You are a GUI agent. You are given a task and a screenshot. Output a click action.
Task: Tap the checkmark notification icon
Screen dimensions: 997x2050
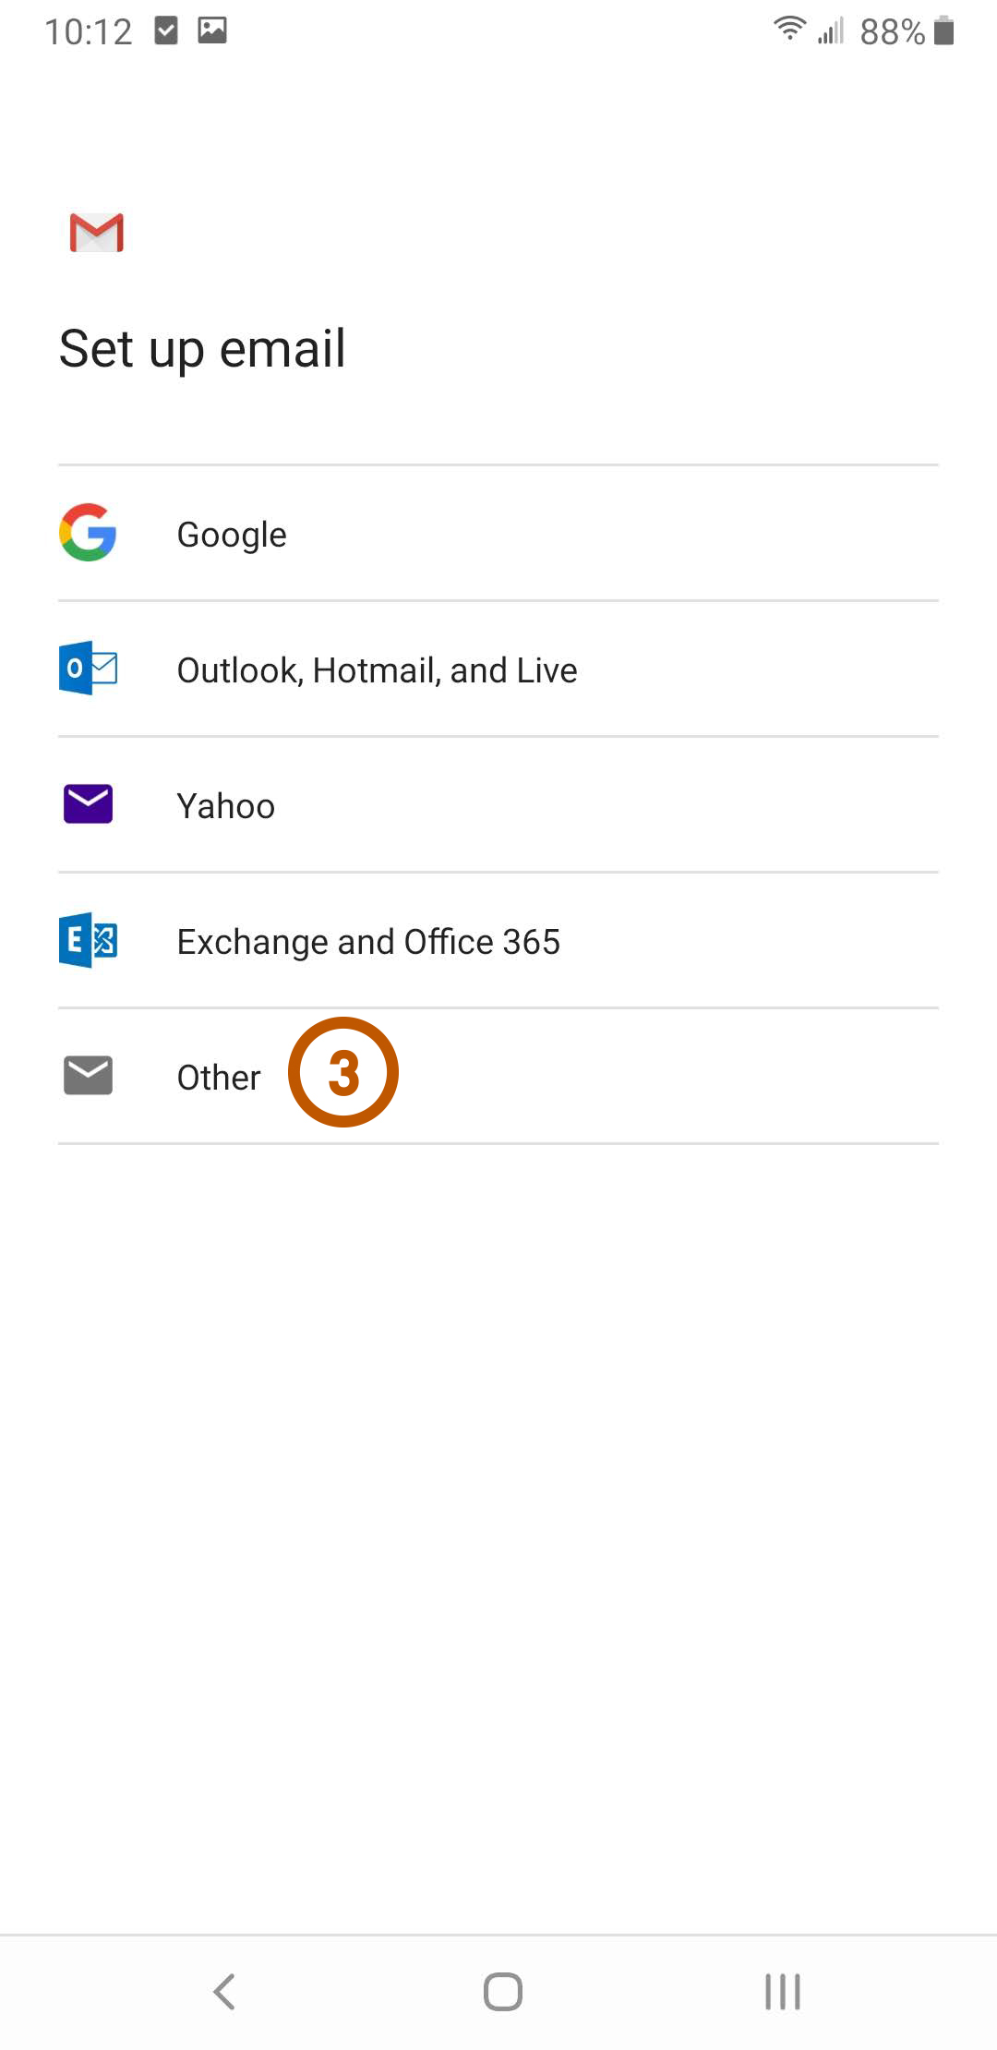[166, 30]
